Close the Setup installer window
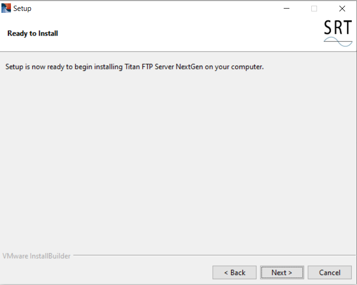357x285 pixels. [342, 9]
